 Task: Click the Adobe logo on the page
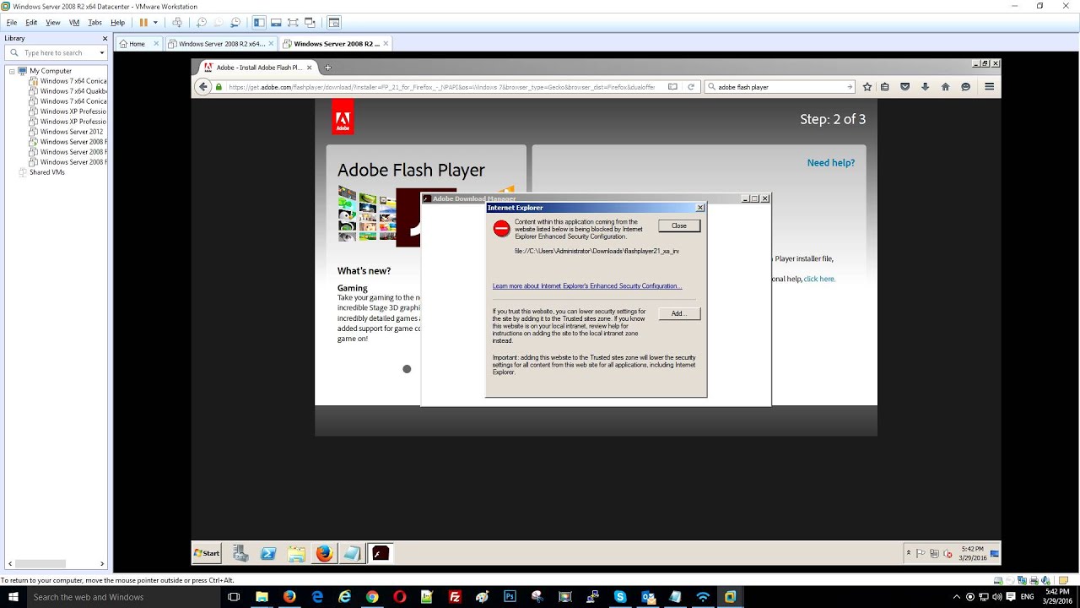pyautogui.click(x=343, y=118)
